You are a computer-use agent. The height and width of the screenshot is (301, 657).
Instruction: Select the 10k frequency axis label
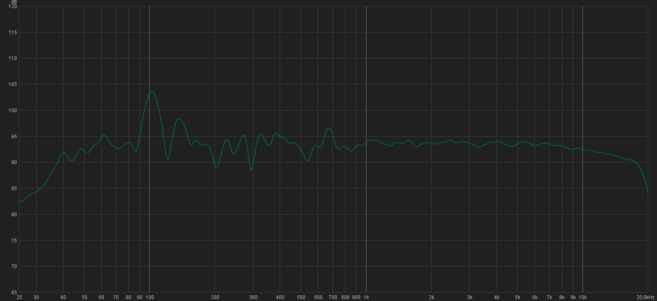pos(583,297)
